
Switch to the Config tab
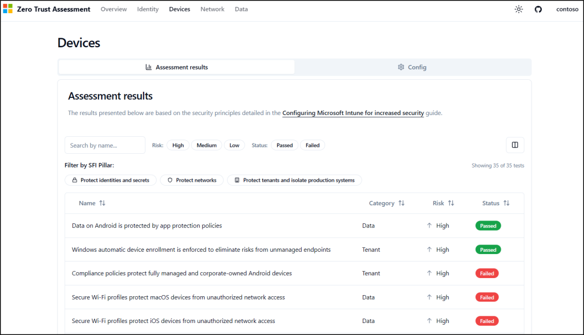coord(412,67)
